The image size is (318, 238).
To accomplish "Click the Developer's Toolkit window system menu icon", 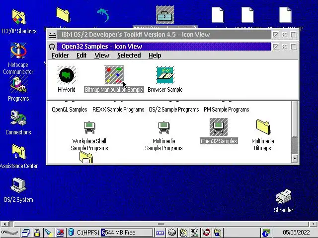I will point(52,35).
